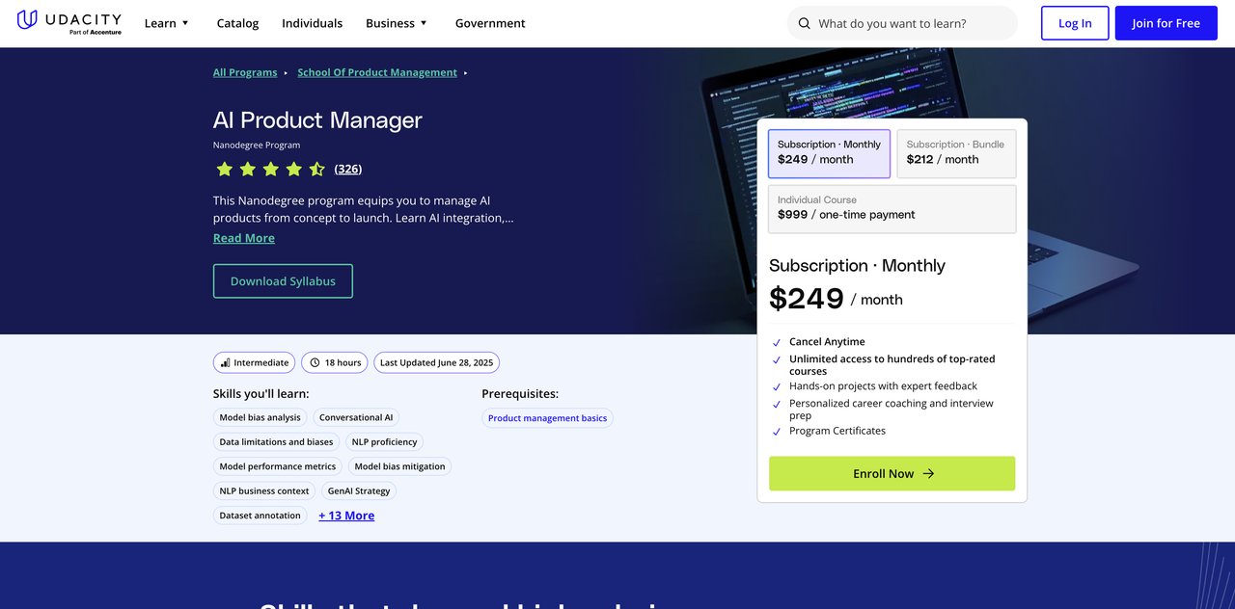Viewport: 1235px width, 609px height.
Task: Click the Udacity logo
Action: point(68,21)
